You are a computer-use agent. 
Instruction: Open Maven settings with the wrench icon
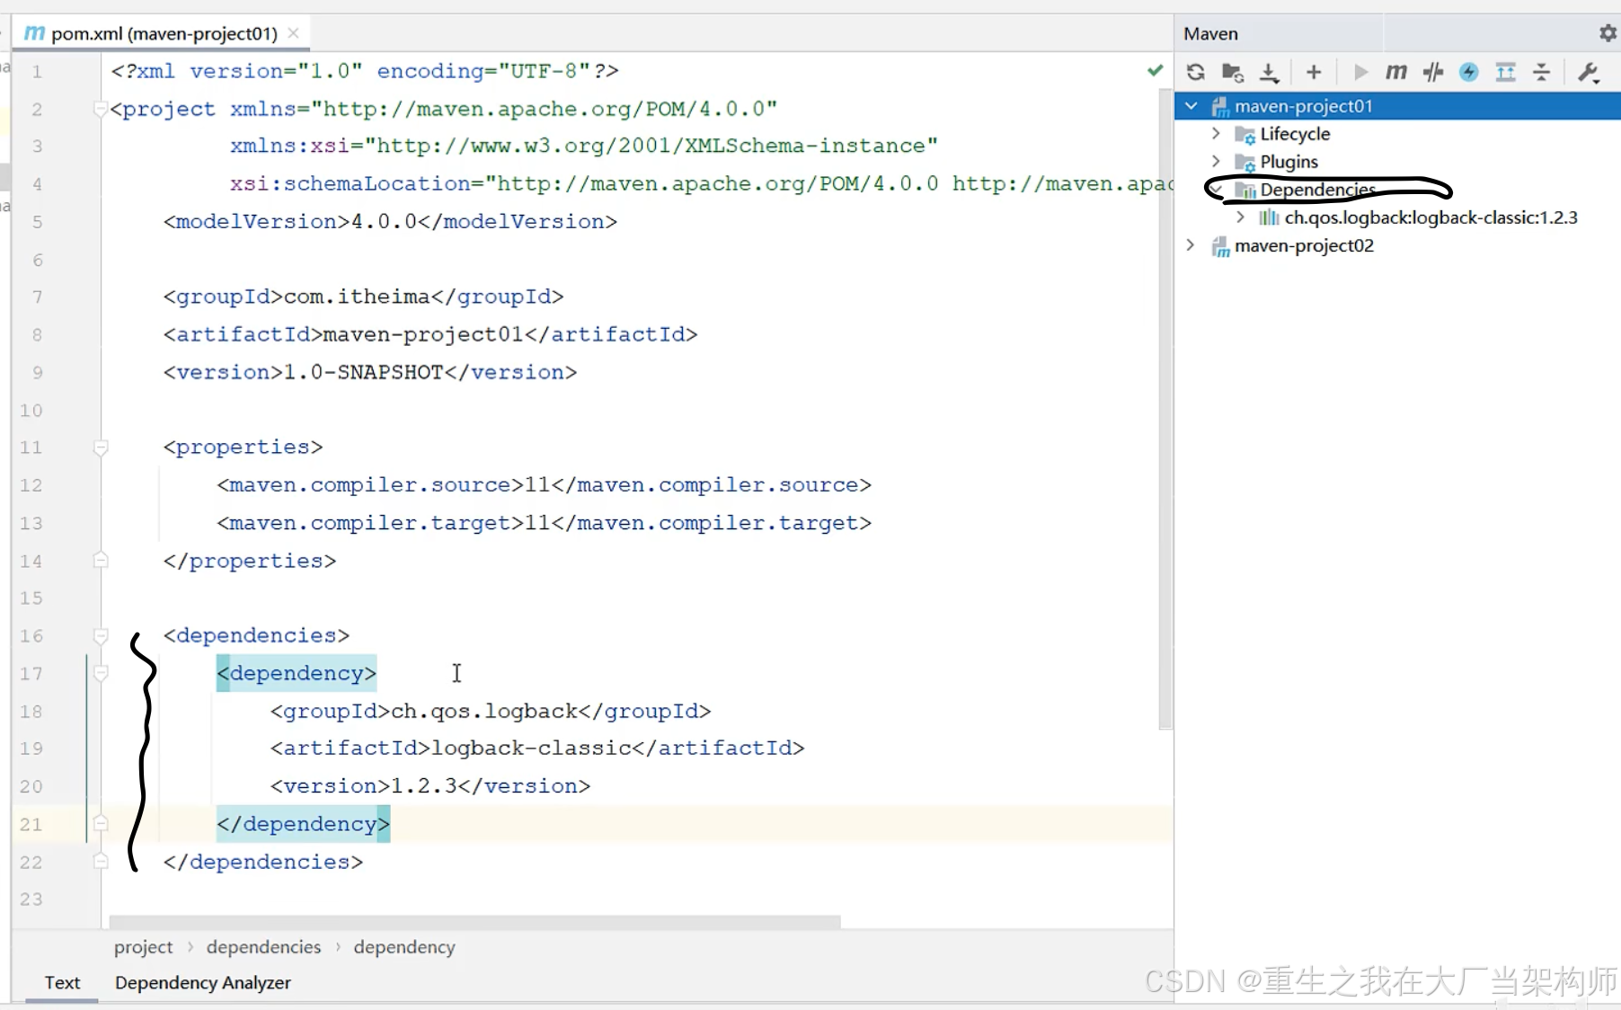pyautogui.click(x=1588, y=72)
